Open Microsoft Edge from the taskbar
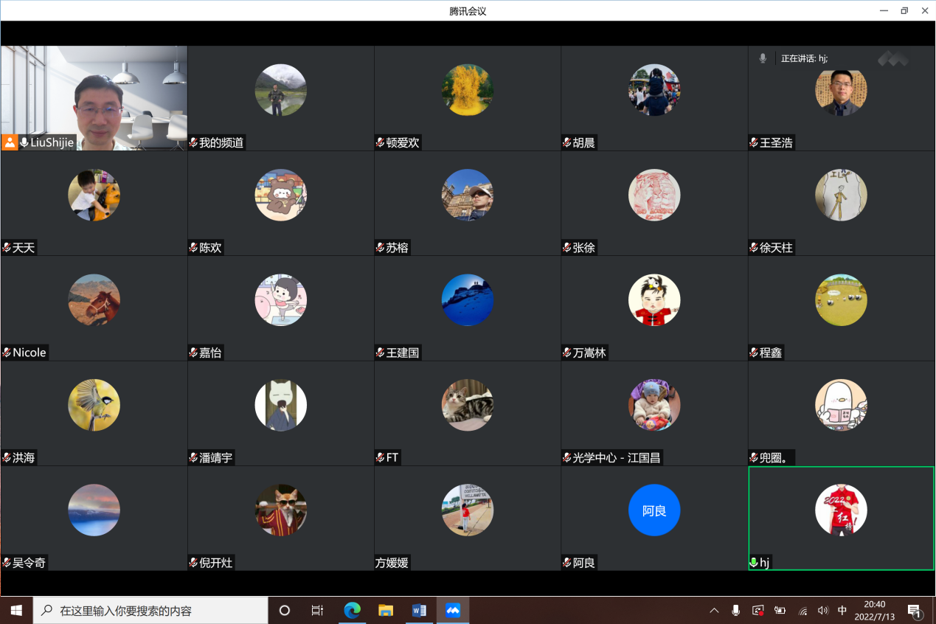 [353, 611]
